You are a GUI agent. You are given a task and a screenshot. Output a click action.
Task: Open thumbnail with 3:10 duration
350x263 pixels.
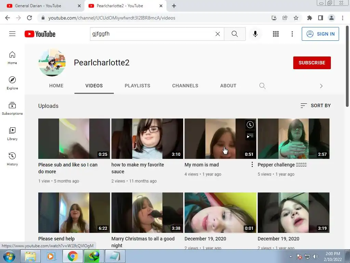point(147,139)
